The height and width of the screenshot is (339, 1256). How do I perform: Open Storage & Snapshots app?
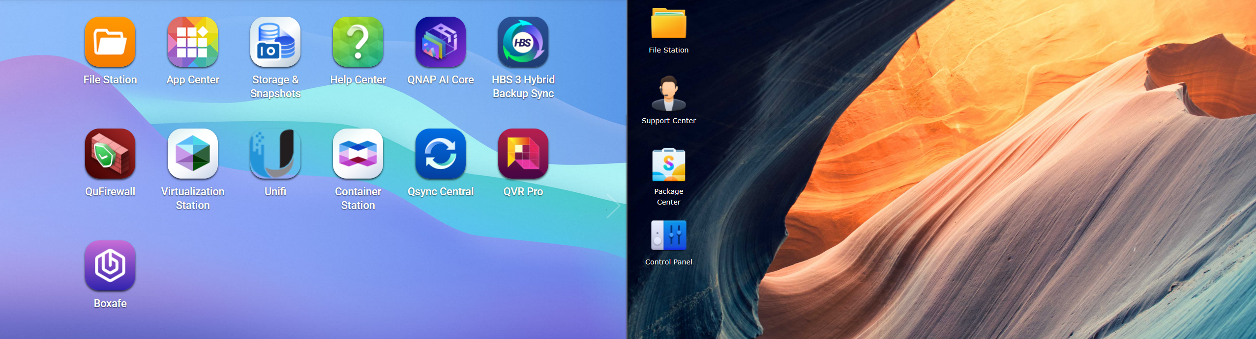(x=275, y=42)
